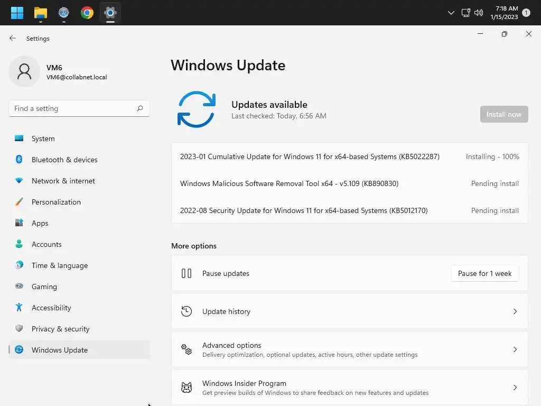This screenshot has width=541, height=406.
Task: Open the Update history row
Action: [x=350, y=311]
